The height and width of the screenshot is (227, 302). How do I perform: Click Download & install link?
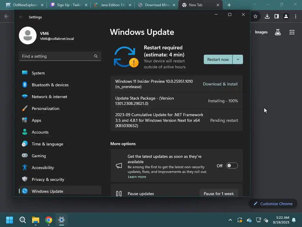point(220,84)
